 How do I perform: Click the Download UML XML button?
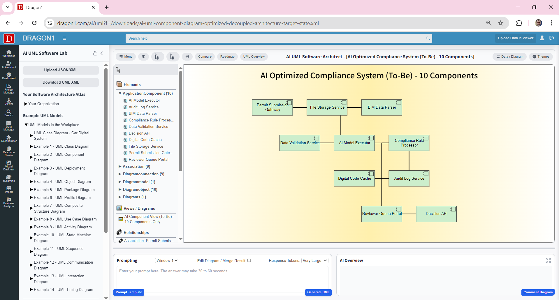coord(61,82)
